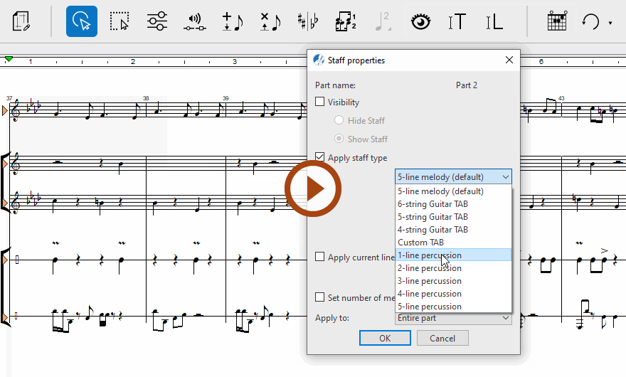Click the Part 2 name text
The image size is (626, 377).
coord(467,85)
